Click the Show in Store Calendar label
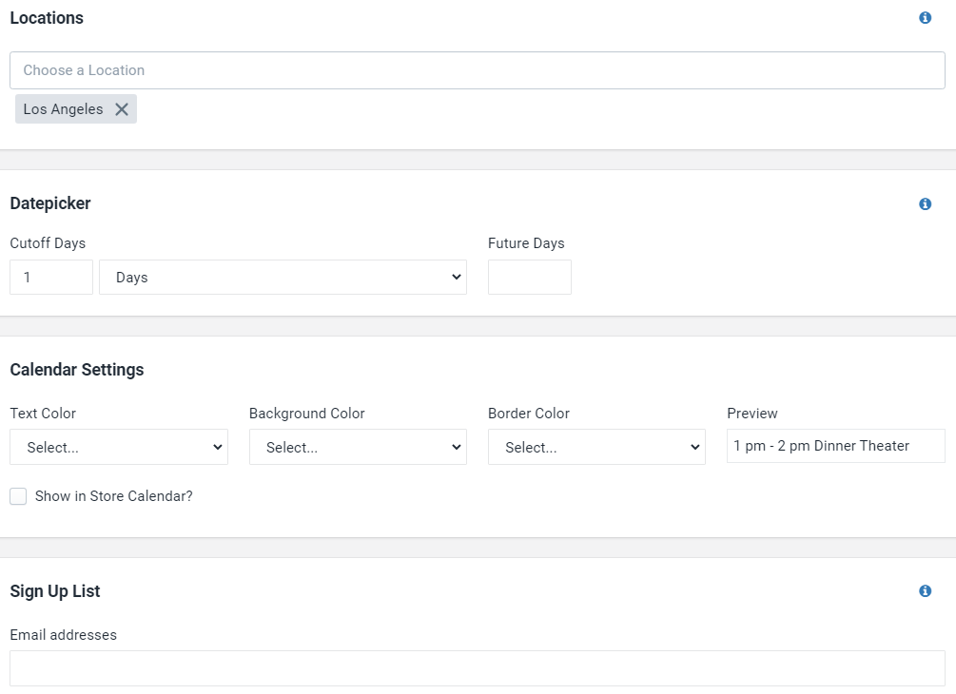Screen dimensions: 956x694 pyautogui.click(x=114, y=496)
